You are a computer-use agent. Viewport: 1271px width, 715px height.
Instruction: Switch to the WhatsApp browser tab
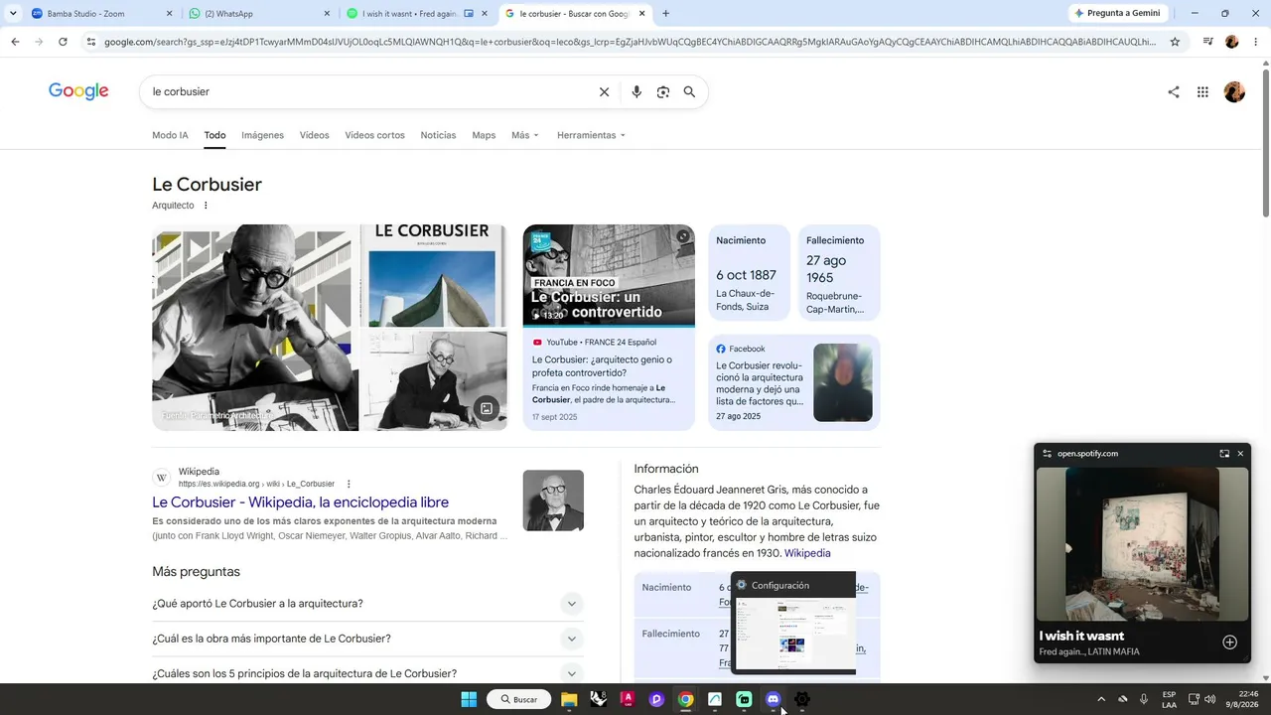click(258, 14)
